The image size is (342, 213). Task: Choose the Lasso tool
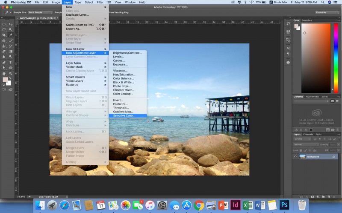(x=4, y=29)
